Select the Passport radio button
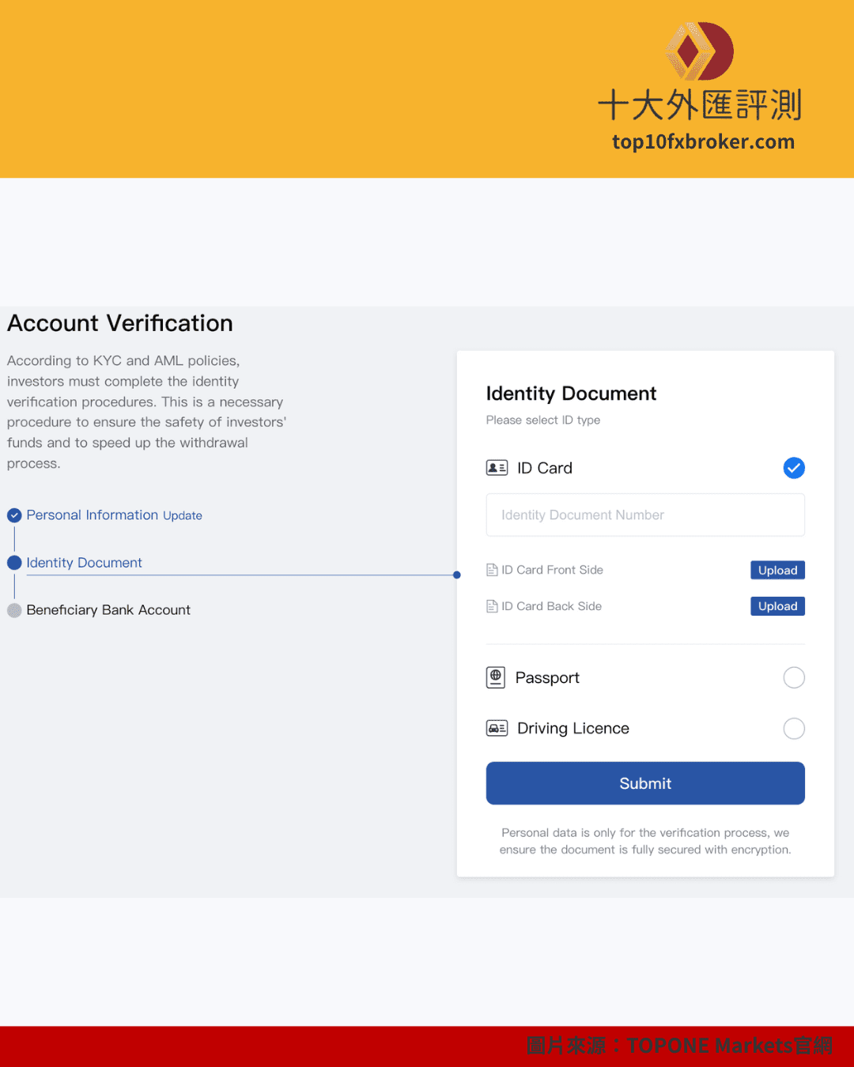The width and height of the screenshot is (854, 1067). tap(794, 677)
